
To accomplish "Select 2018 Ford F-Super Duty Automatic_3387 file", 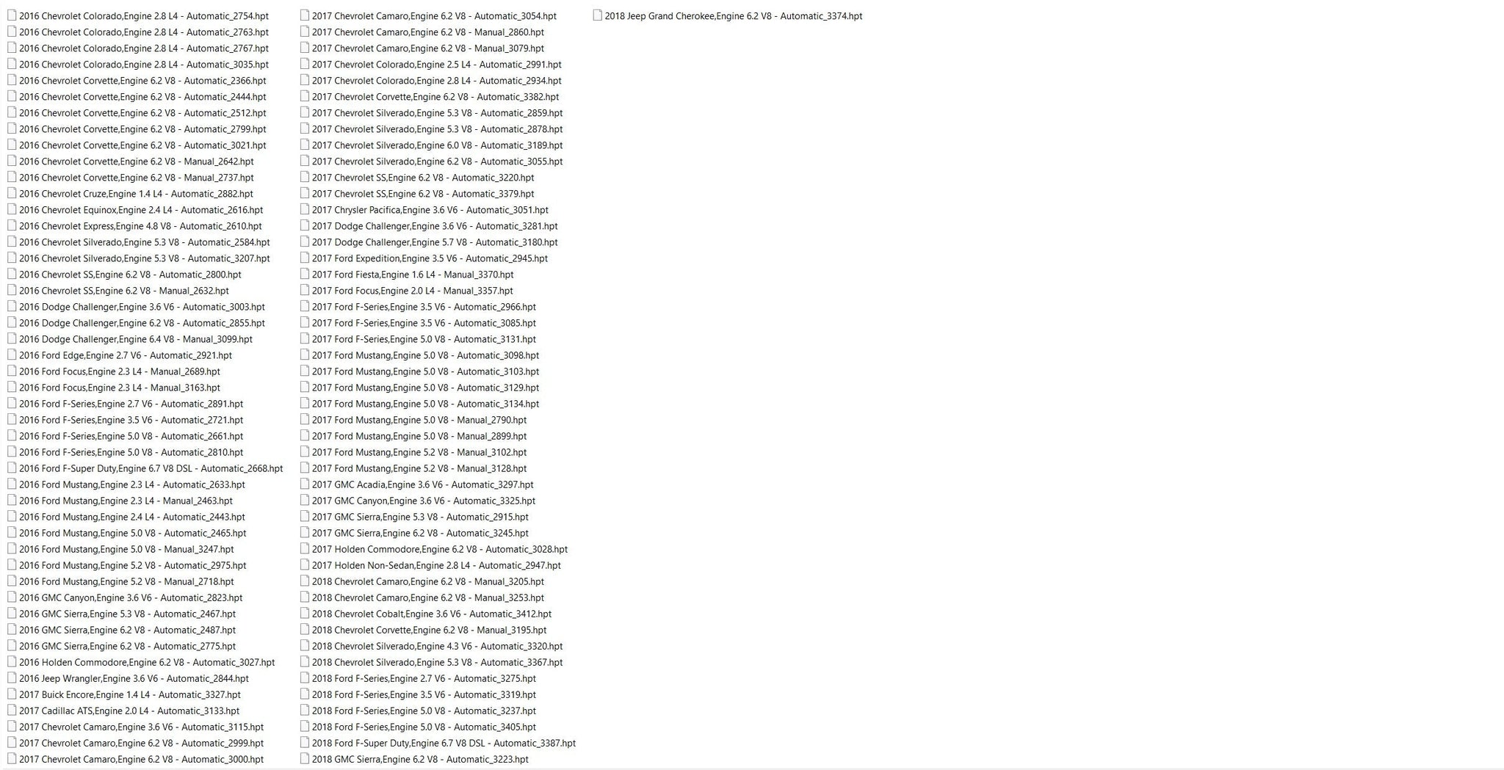I will click(438, 743).
